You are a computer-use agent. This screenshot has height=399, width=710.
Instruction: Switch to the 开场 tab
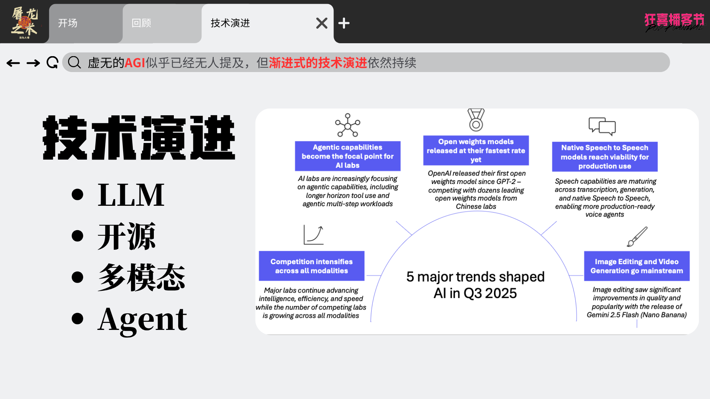(x=85, y=23)
